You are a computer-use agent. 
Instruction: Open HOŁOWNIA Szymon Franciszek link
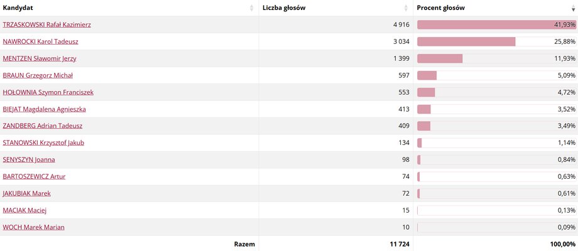[x=48, y=92]
